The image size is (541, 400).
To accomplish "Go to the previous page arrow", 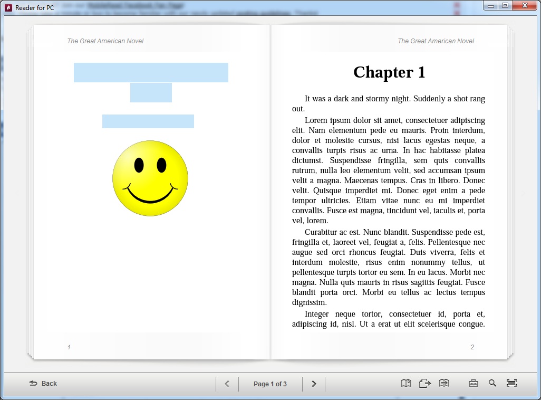I will click(227, 384).
